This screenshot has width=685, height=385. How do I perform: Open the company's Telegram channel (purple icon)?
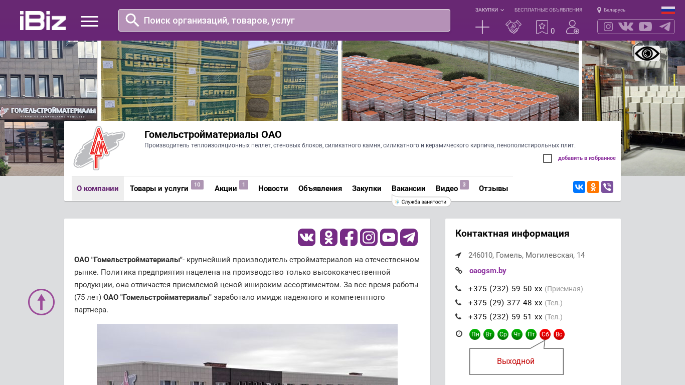(x=409, y=237)
